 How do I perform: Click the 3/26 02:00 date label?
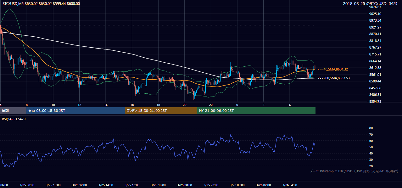pyautogui.click(x=264, y=185)
